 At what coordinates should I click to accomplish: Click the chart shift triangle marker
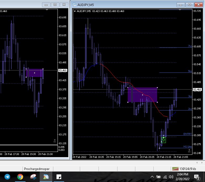(180, 10)
